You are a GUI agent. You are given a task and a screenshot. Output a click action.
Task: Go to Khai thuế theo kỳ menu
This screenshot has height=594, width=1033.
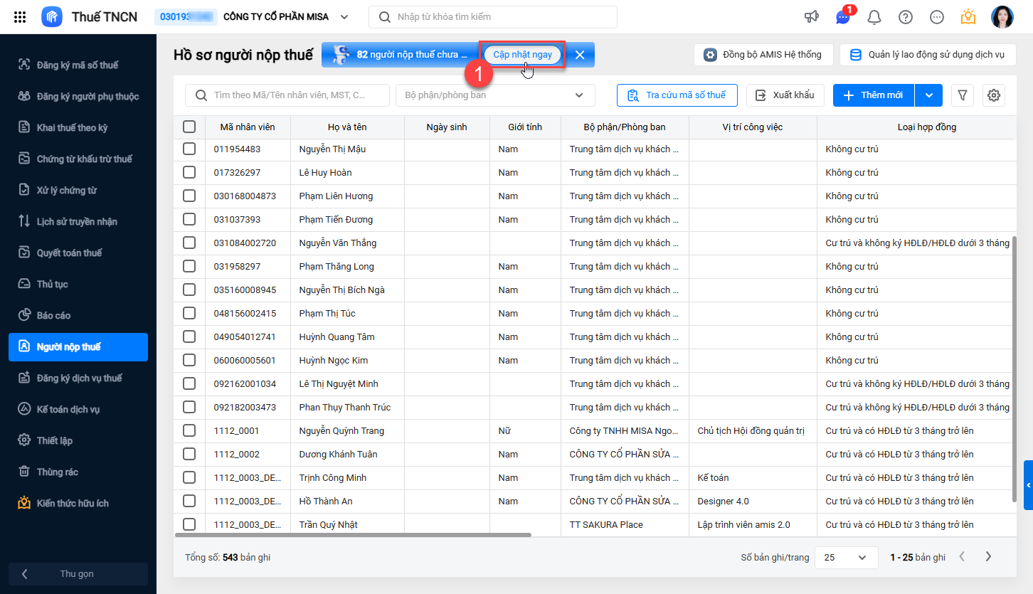[73, 128]
